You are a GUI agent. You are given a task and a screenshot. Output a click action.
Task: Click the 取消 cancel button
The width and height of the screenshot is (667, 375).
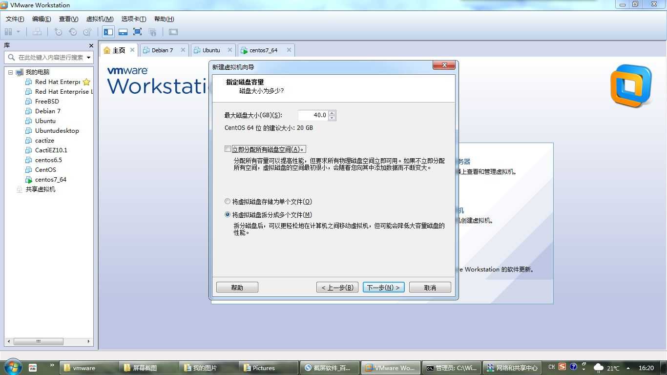pyautogui.click(x=430, y=287)
